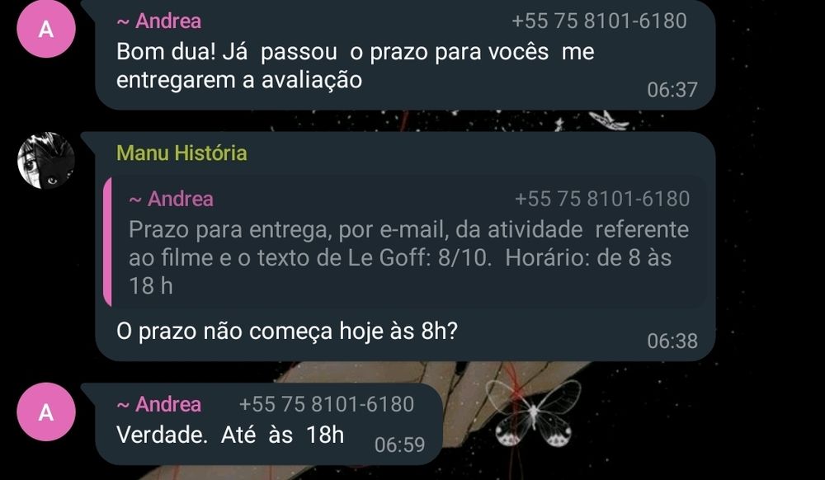The image size is (825, 480).
Task: Click the phone number inside the quoted reply
Action: point(602,199)
